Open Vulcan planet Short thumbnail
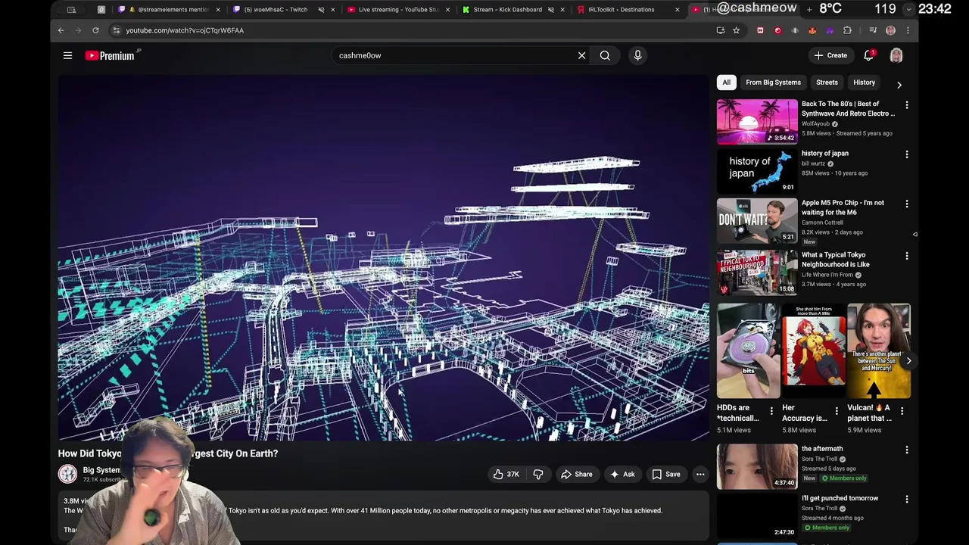 click(x=879, y=351)
